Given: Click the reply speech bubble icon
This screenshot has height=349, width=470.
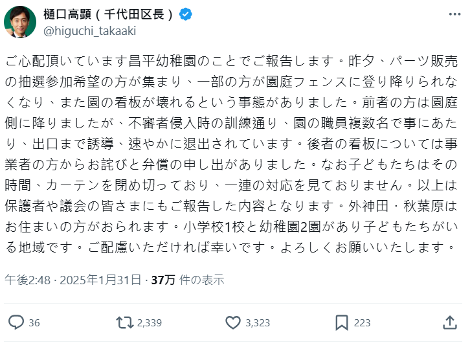Looking at the screenshot, I should coord(16,322).
